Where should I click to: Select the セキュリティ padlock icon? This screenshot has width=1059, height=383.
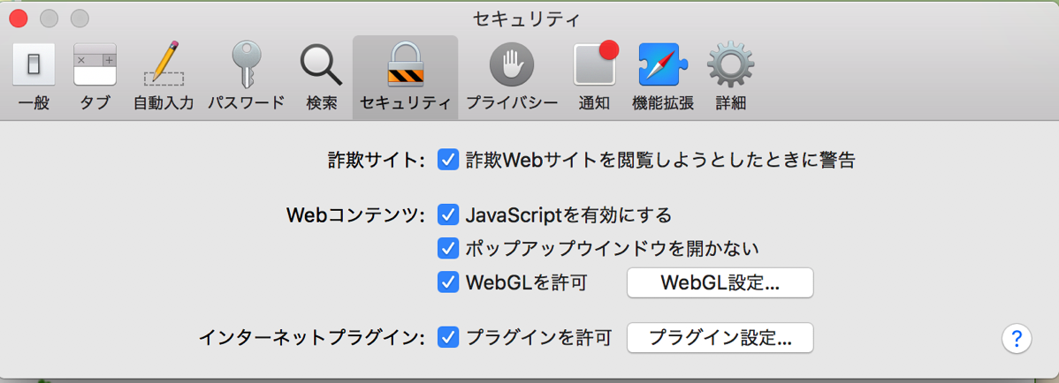405,64
